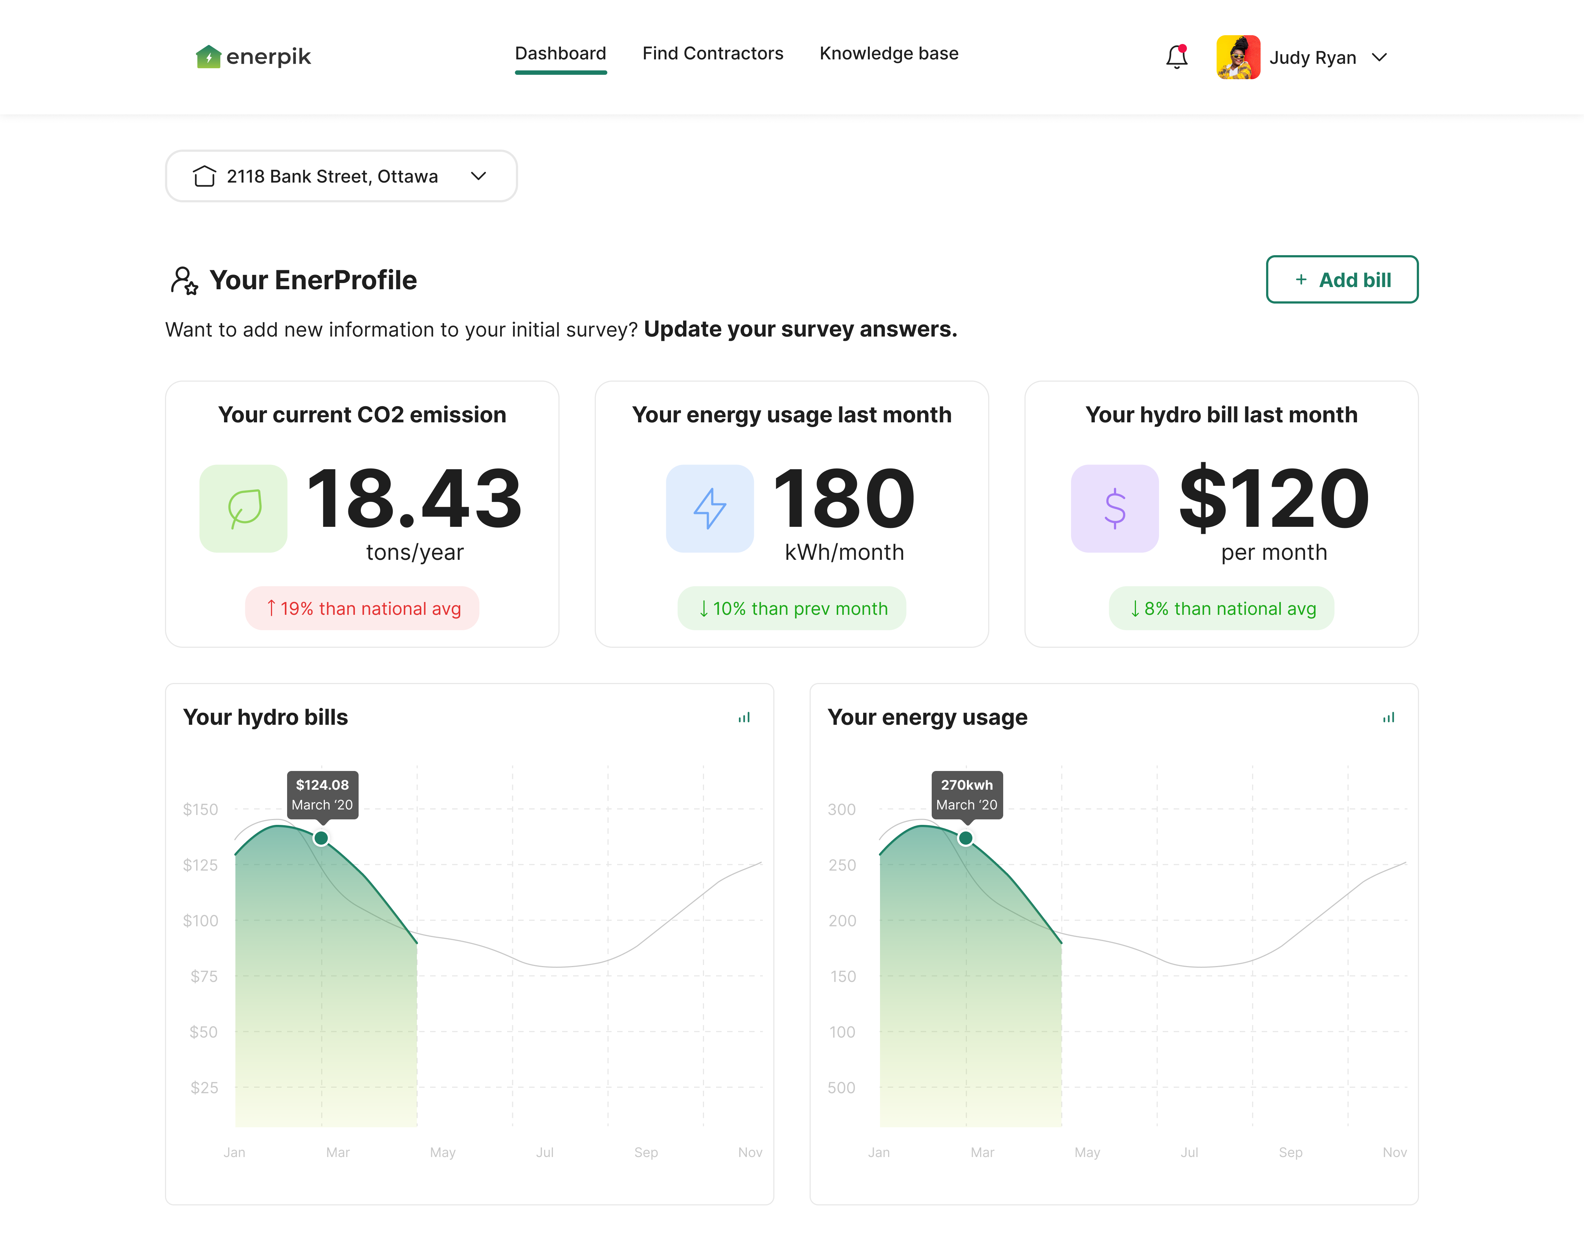
Task: Go to the Dashboard tab
Action: pos(560,54)
